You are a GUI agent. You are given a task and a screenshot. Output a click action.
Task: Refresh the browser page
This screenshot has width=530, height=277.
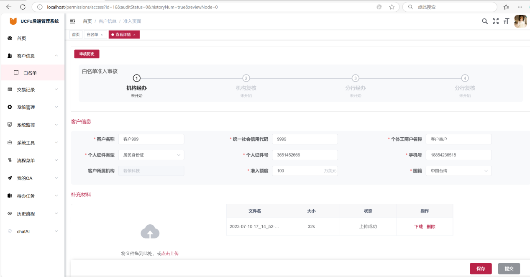point(23,7)
